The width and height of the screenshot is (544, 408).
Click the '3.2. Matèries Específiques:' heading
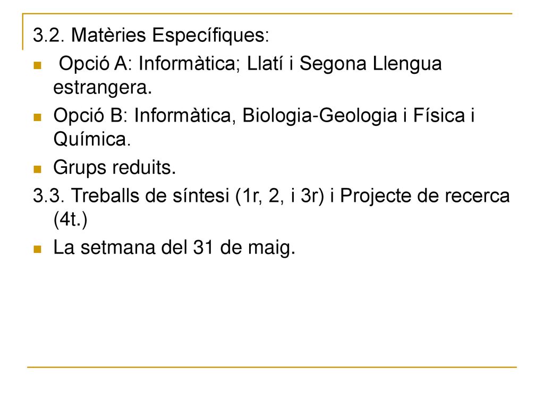point(151,36)
